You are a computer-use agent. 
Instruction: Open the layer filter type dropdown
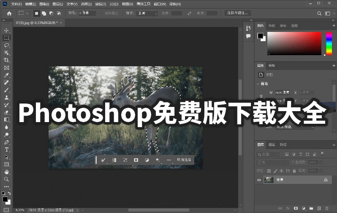pos(268,154)
